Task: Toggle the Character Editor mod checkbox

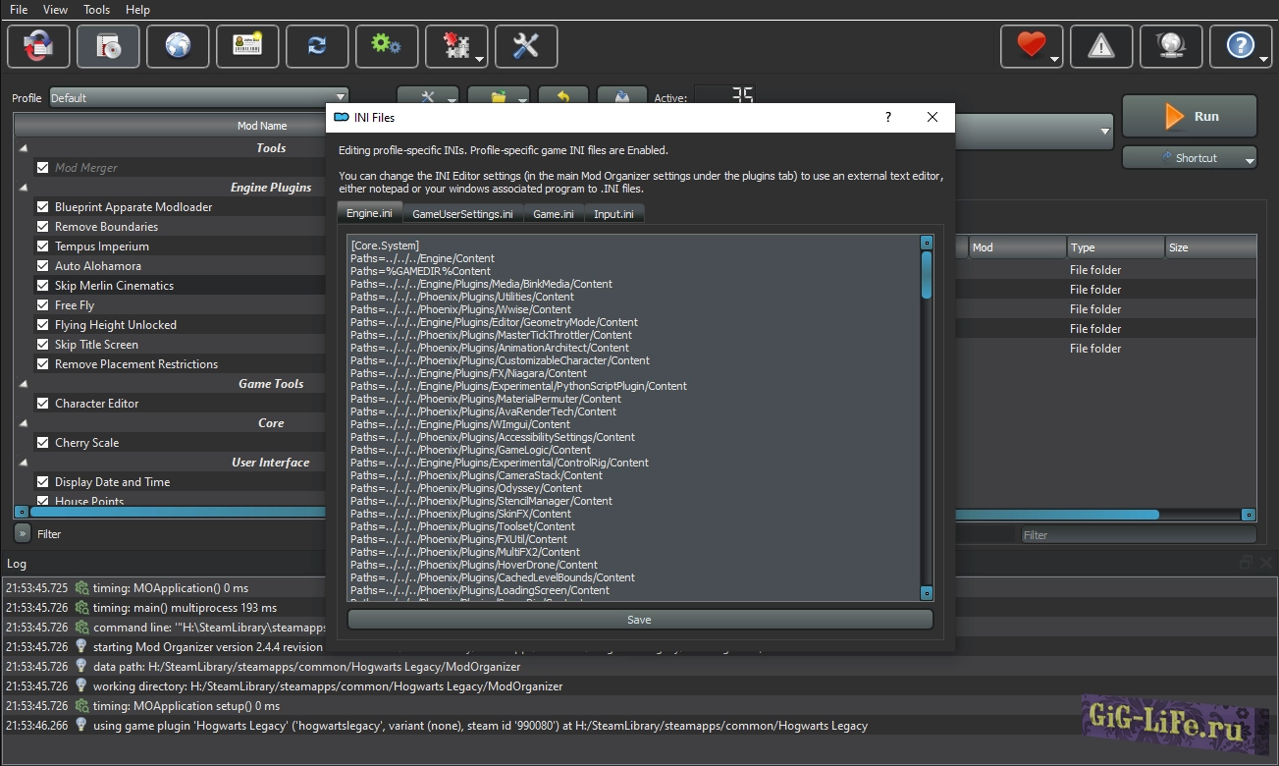Action: [x=43, y=404]
